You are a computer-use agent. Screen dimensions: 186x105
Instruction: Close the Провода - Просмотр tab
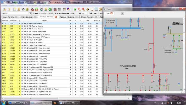point(76,17)
